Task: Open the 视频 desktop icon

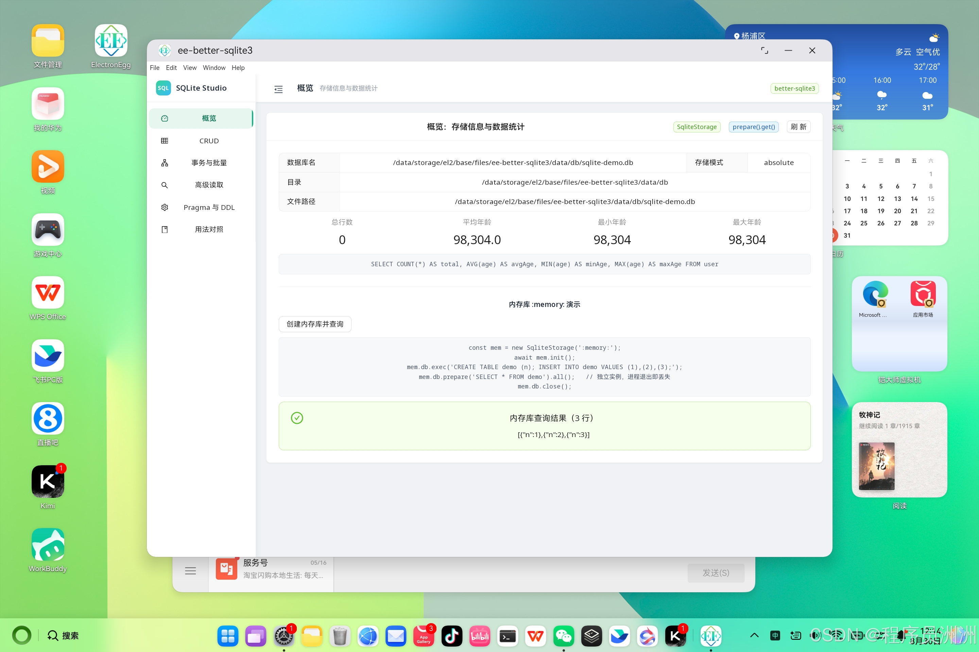Action: point(48,166)
